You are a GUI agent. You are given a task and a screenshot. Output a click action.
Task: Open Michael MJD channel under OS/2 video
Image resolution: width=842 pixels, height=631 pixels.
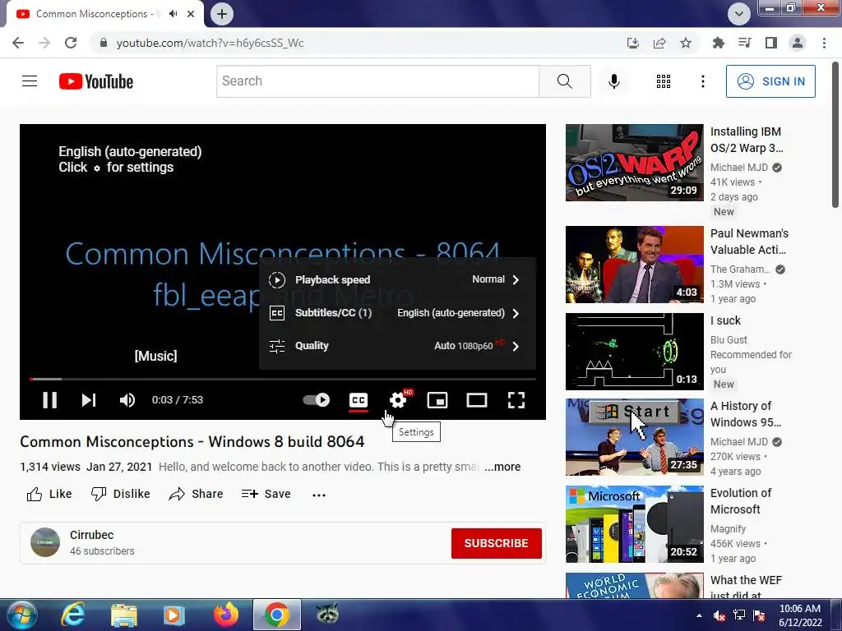tap(739, 168)
